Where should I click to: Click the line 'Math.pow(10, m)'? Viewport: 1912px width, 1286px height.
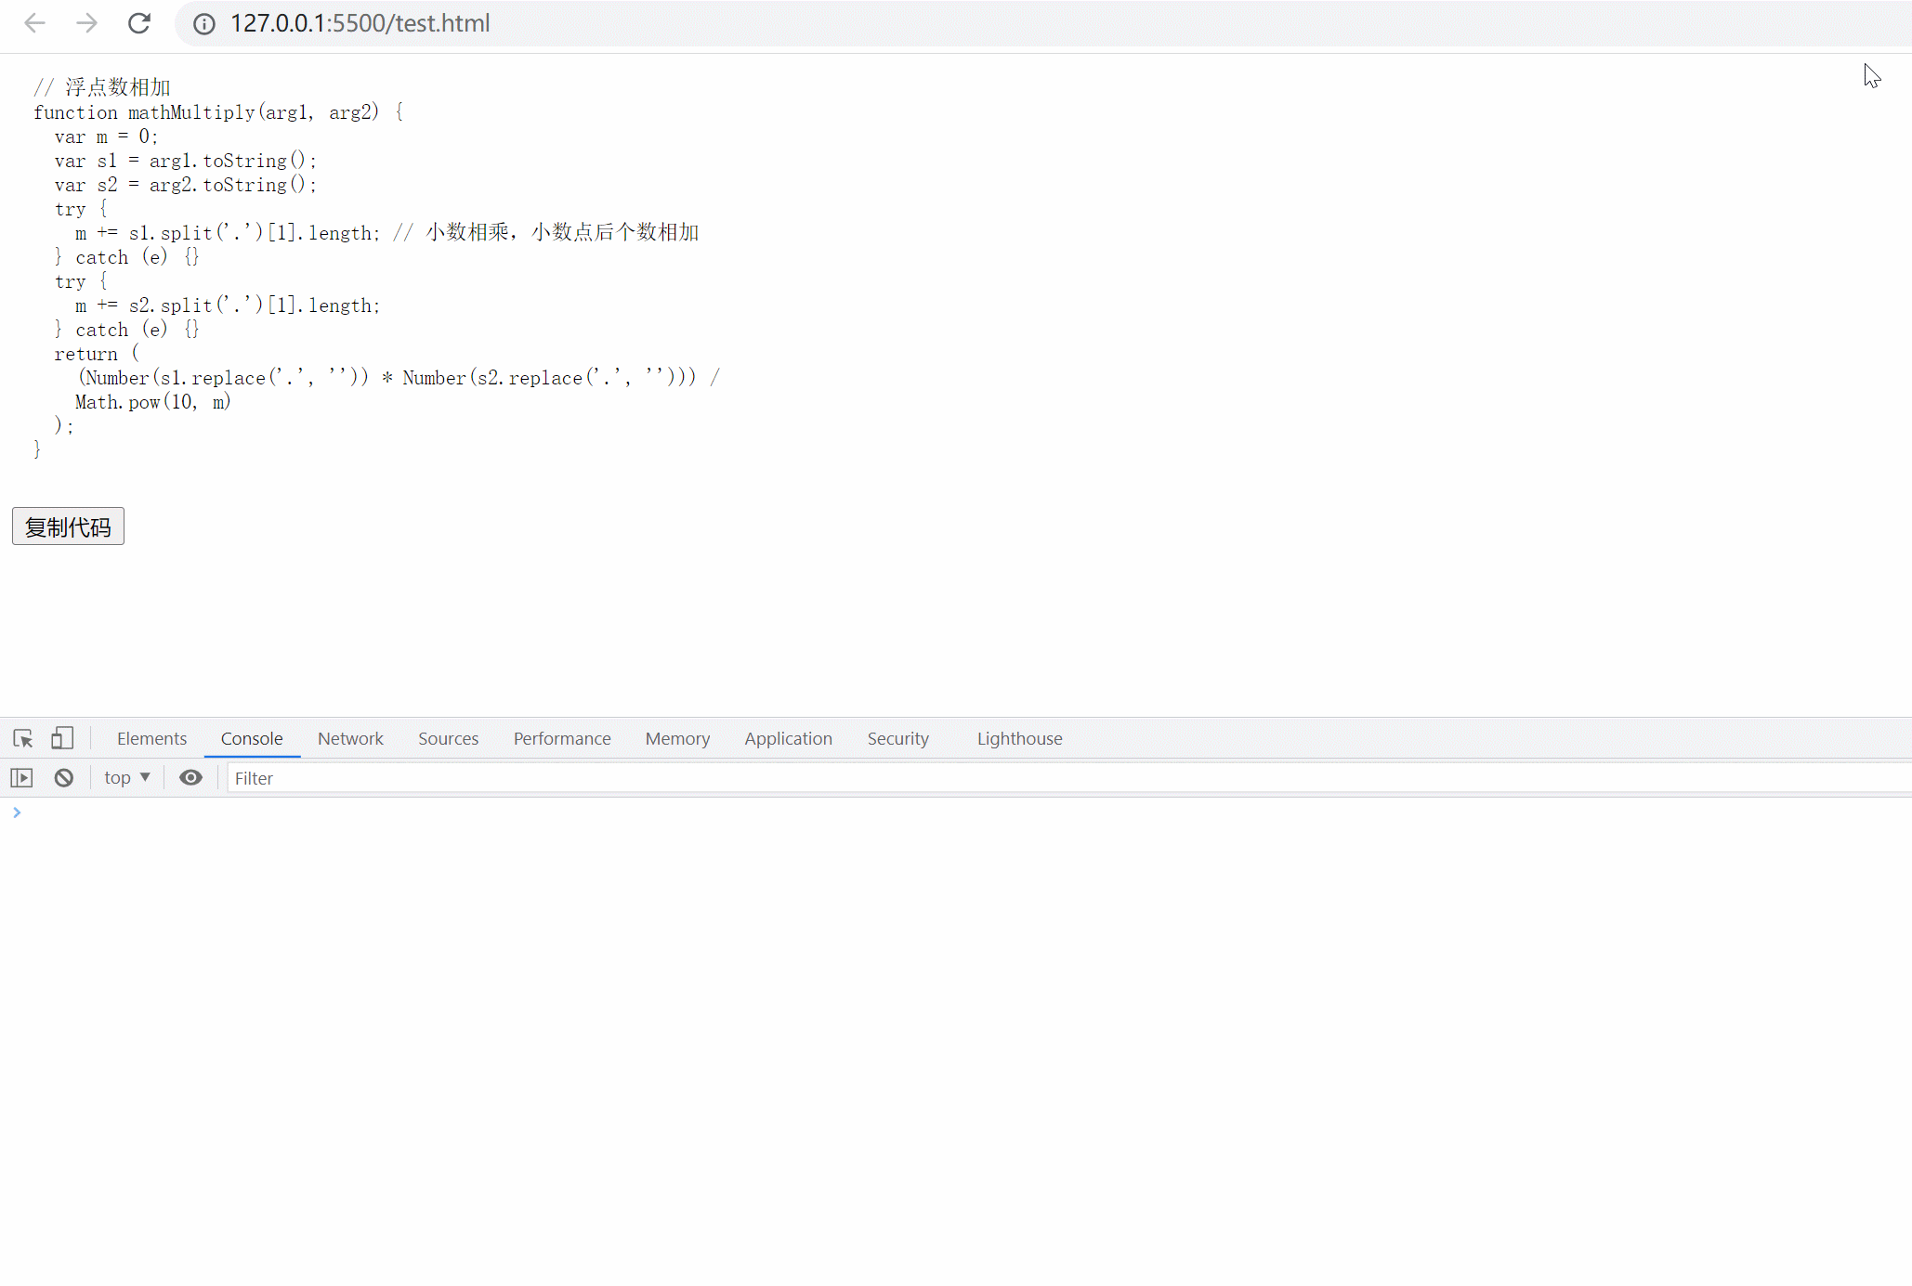coord(152,402)
